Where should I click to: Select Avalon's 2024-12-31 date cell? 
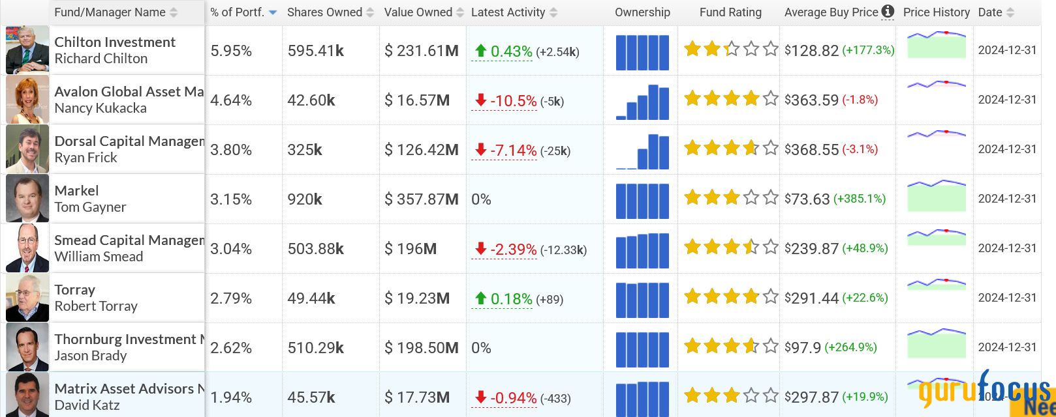pos(1007,100)
